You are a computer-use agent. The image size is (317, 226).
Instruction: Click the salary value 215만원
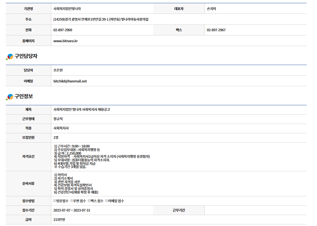pos(59,220)
